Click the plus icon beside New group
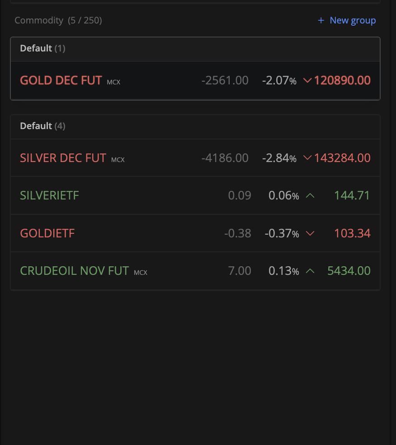The image size is (396, 445). point(321,20)
